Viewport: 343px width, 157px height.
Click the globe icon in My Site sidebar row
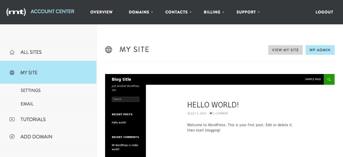coord(12,73)
